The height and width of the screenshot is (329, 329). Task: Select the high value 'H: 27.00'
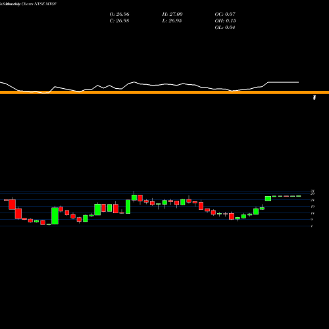tap(172, 14)
